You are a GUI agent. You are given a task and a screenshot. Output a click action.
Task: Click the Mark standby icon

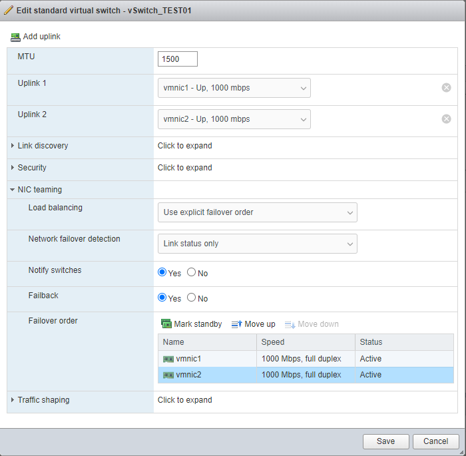166,324
